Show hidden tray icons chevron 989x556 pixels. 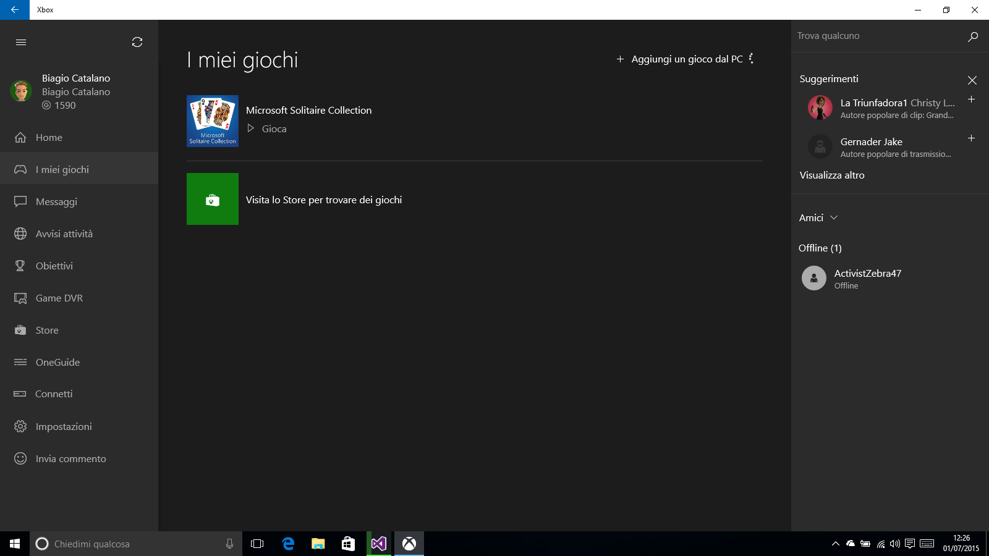(835, 544)
